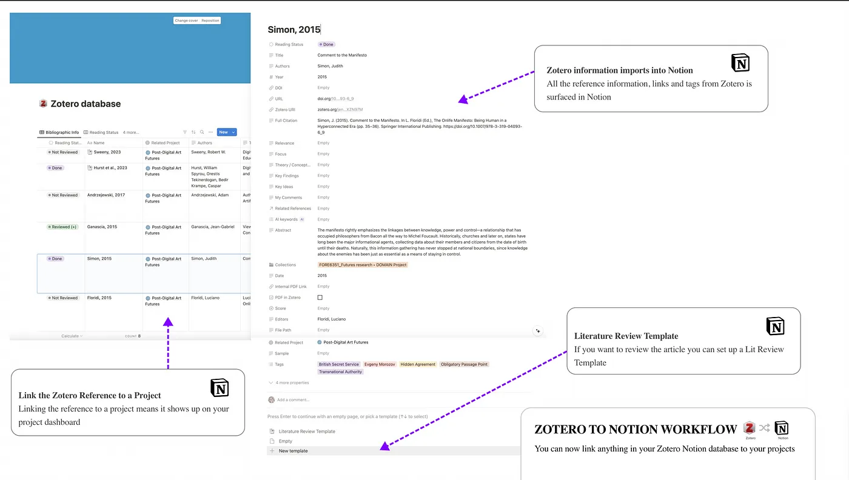This screenshot has width=849, height=480.
Task: Click the Empty value beside Relevance
Action: coord(323,143)
